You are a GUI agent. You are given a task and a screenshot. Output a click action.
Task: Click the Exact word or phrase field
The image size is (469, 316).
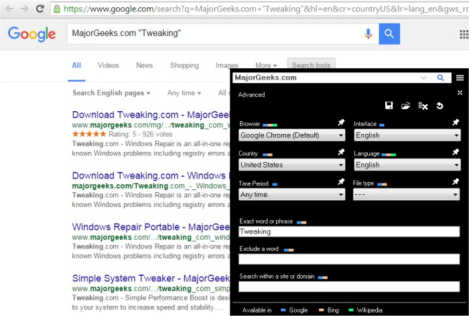pos(349,232)
